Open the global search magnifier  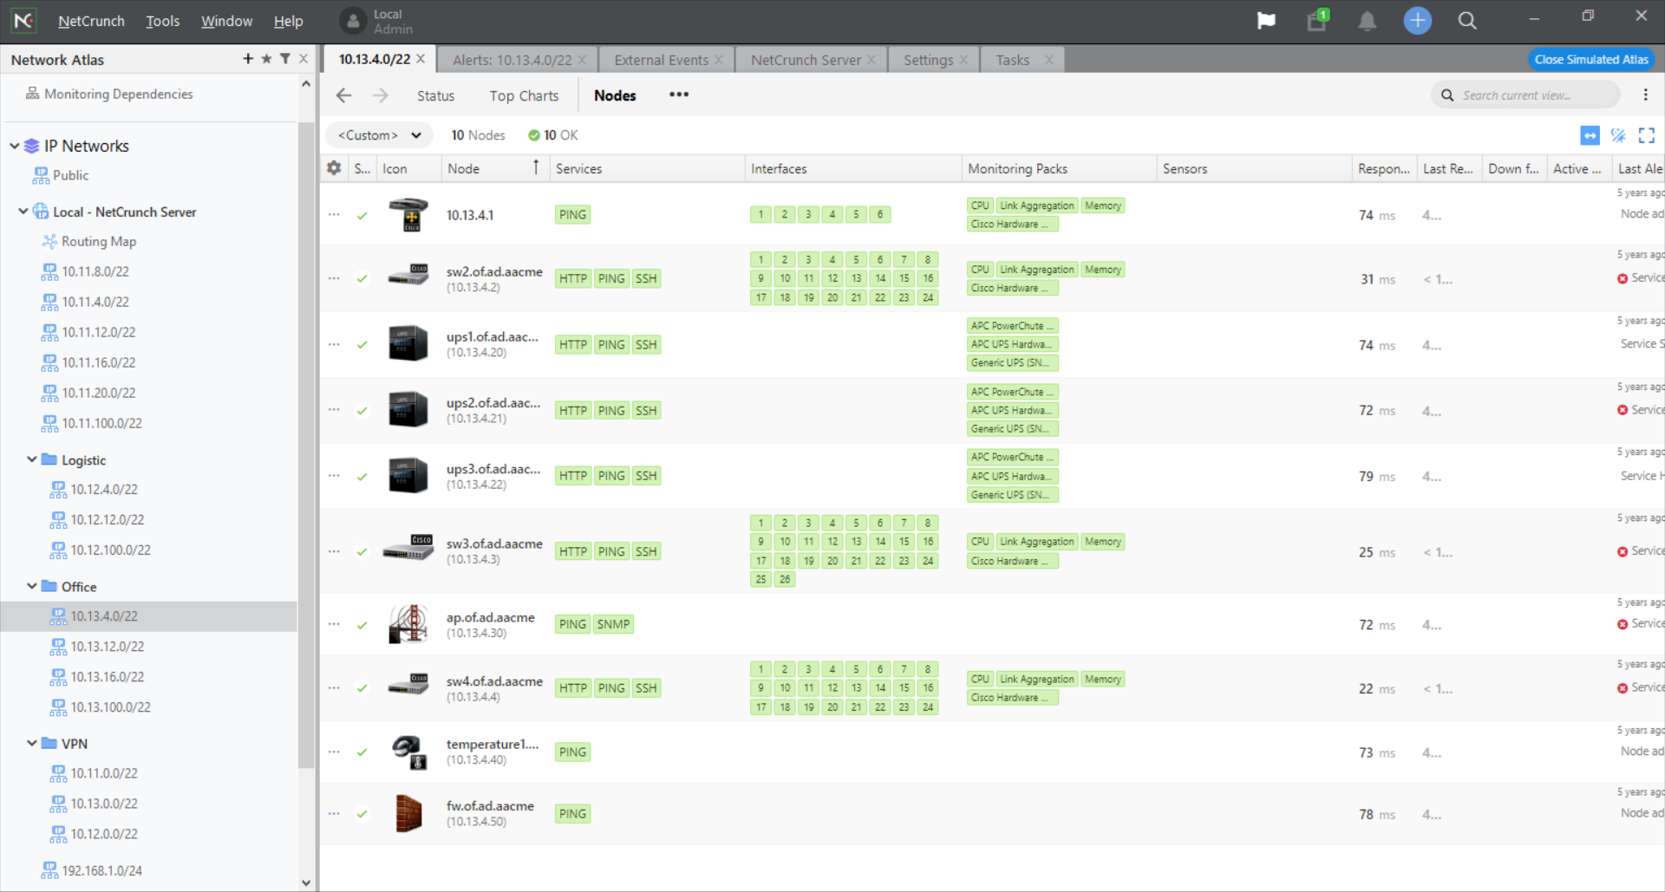pyautogui.click(x=1467, y=21)
